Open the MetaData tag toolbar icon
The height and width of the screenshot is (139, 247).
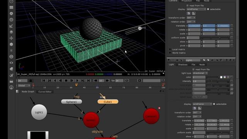(11, 69)
